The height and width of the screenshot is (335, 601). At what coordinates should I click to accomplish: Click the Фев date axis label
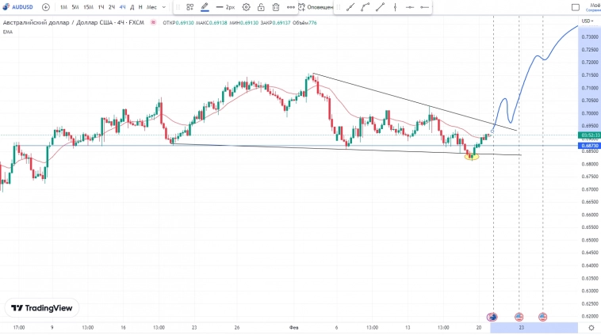[x=293, y=328]
